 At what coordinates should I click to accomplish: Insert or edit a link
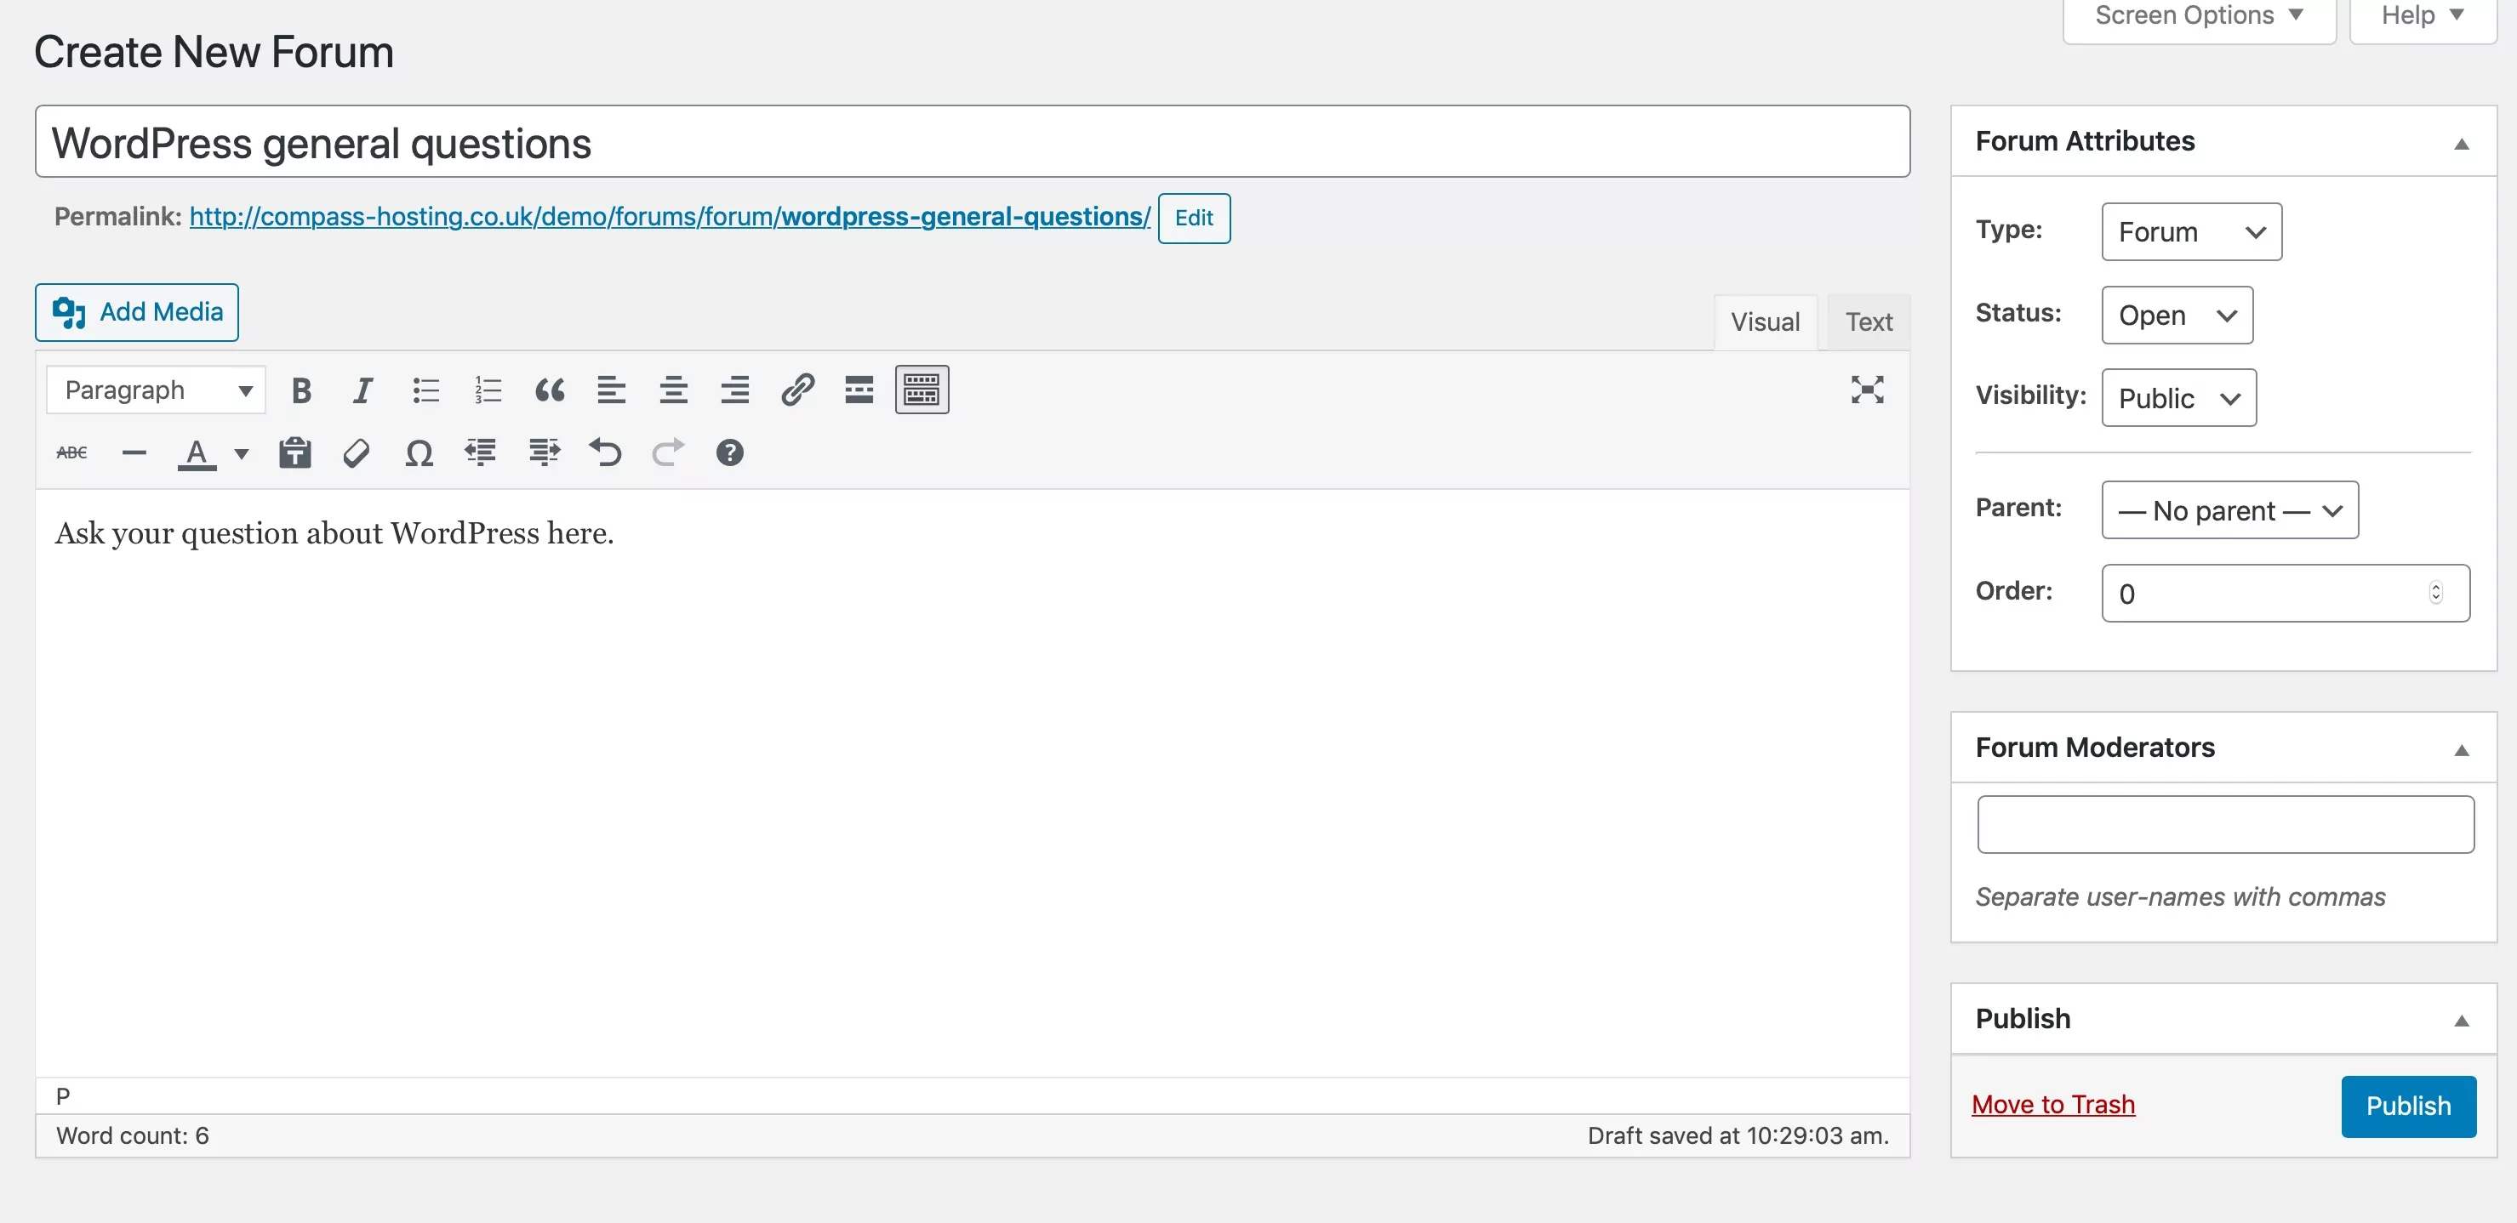coord(797,390)
